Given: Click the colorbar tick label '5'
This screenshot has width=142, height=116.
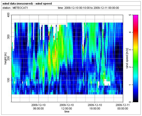Looking at the screenshot, I should click(x=130, y=15).
